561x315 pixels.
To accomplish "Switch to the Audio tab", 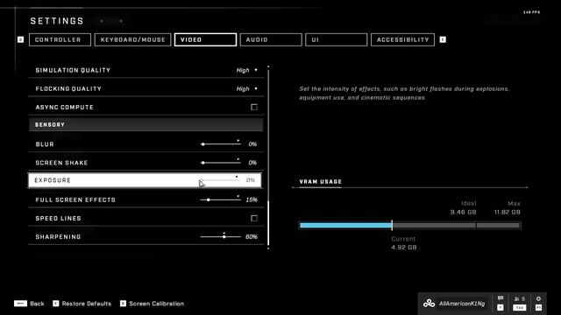I will [x=271, y=39].
